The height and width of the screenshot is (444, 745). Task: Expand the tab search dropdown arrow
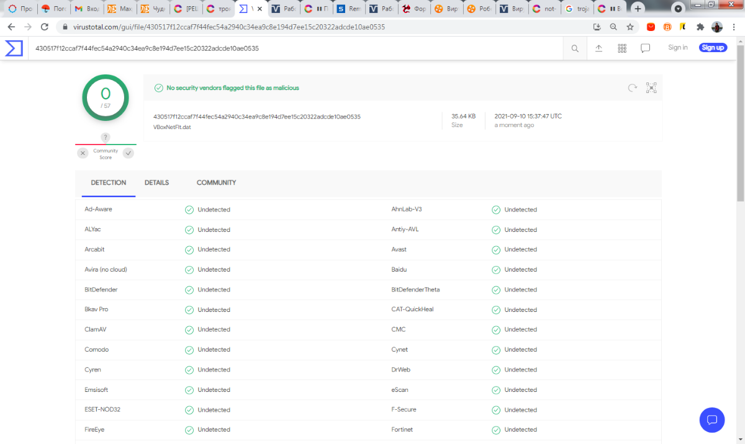tap(679, 9)
